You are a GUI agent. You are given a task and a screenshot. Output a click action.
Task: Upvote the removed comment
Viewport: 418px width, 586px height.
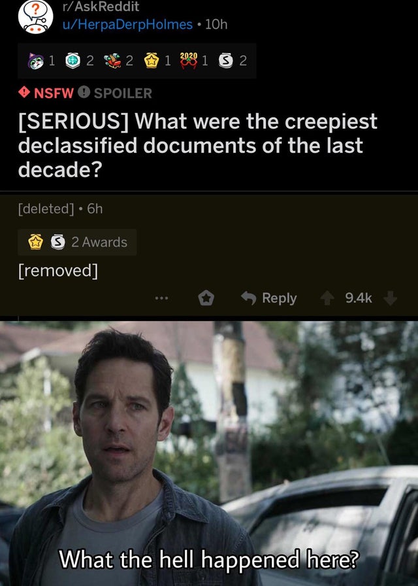tap(327, 298)
